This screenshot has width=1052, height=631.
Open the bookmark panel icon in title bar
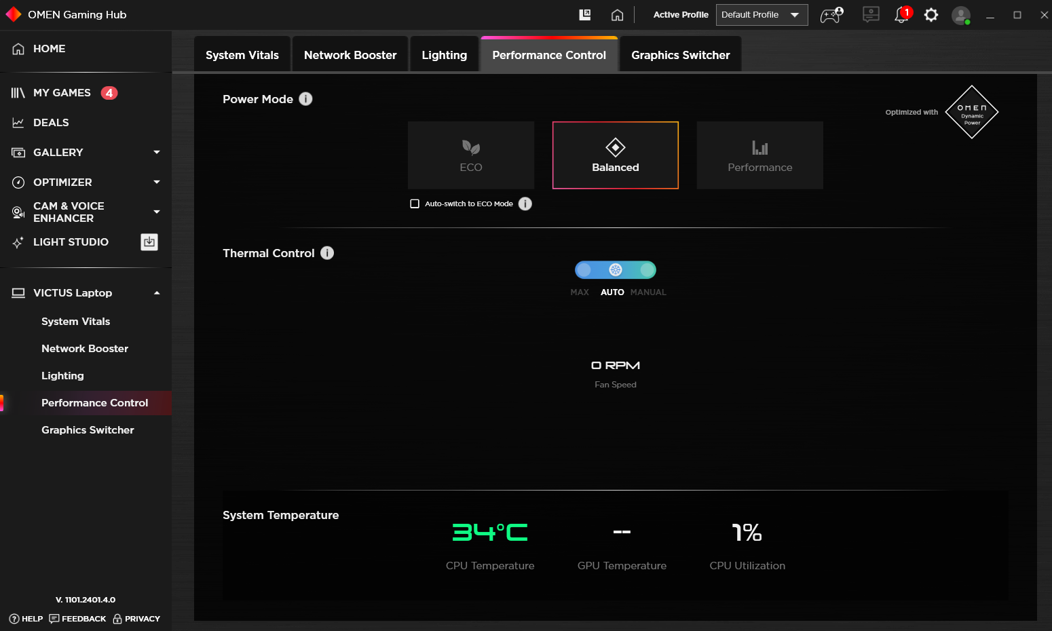[585, 15]
